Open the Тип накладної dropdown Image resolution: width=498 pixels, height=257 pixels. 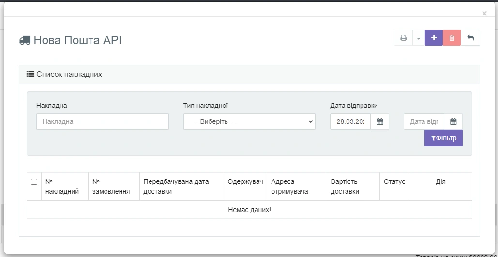click(249, 121)
